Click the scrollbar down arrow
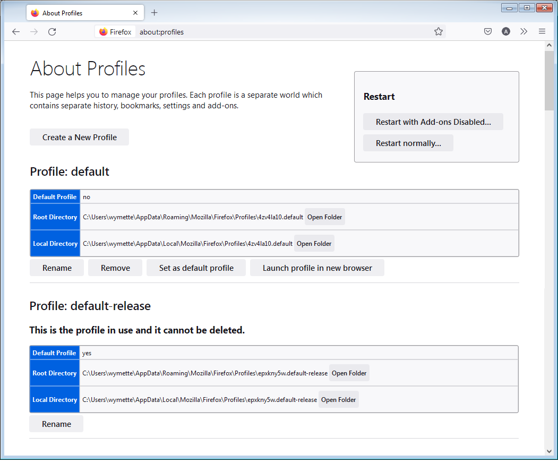 point(549,451)
